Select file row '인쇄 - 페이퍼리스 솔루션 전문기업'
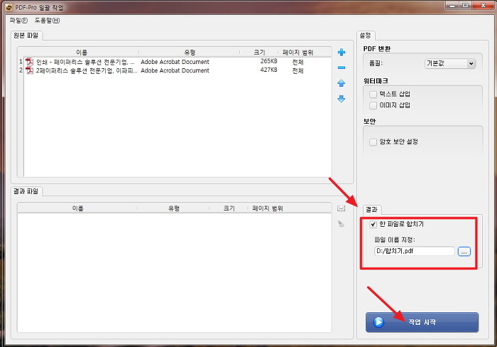This screenshot has height=347, width=497. 177,62
